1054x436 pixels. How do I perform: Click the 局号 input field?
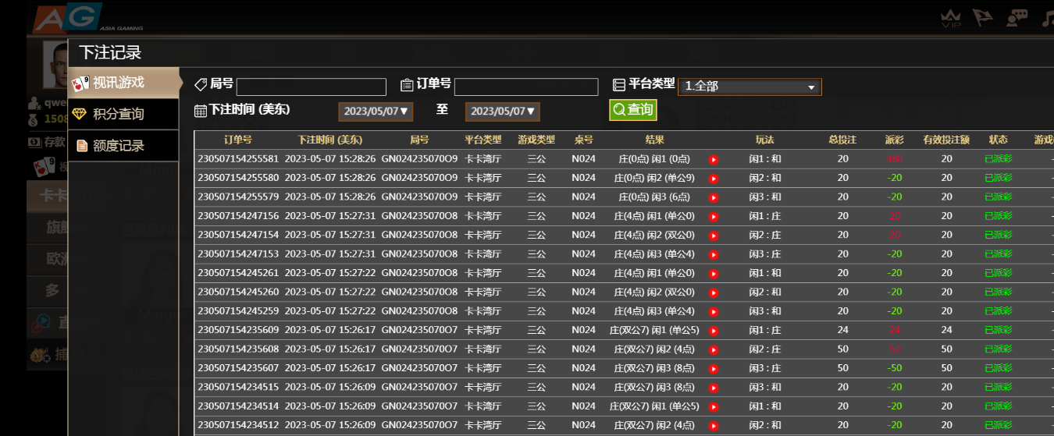[x=311, y=87]
